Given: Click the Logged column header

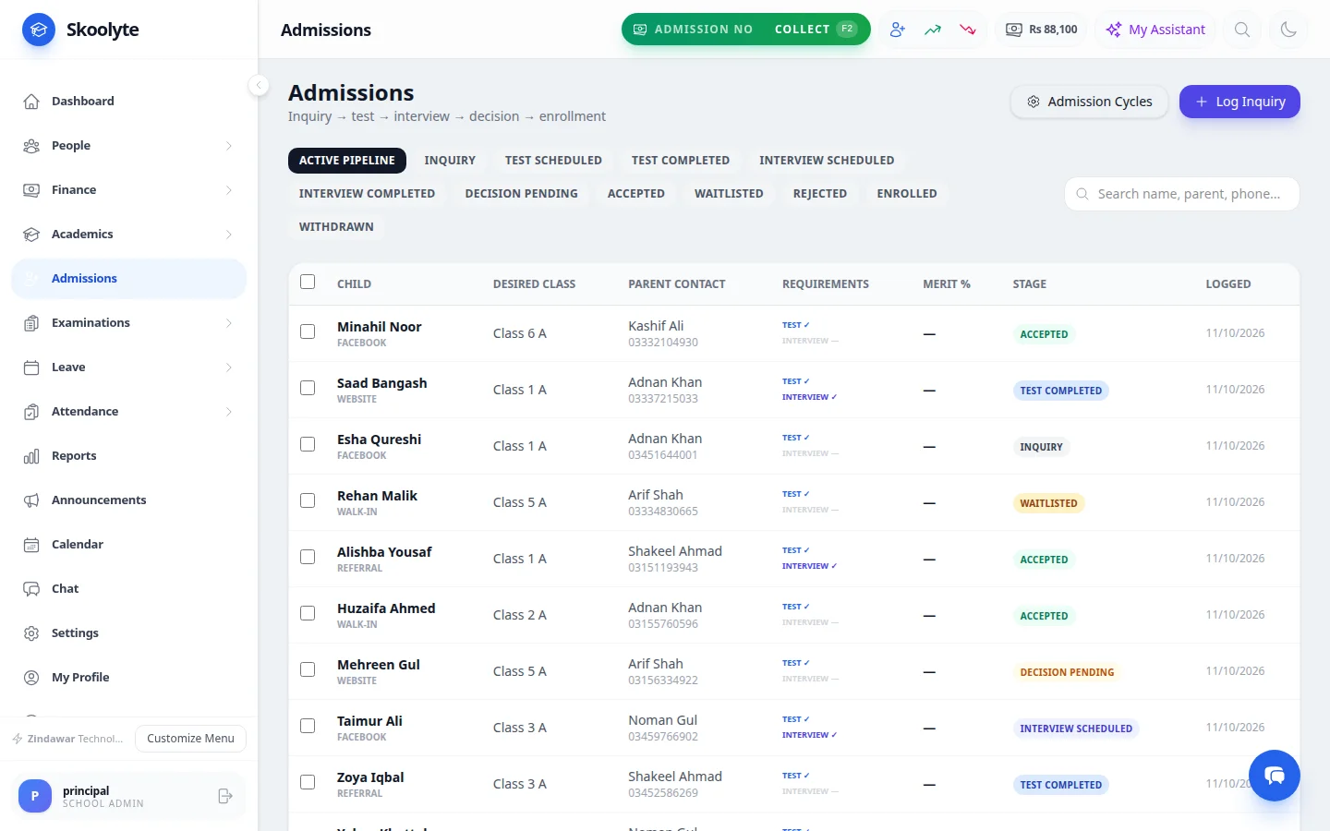Looking at the screenshot, I should tap(1227, 284).
